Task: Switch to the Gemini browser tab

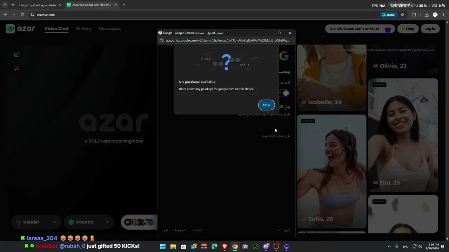Action: click(36, 5)
